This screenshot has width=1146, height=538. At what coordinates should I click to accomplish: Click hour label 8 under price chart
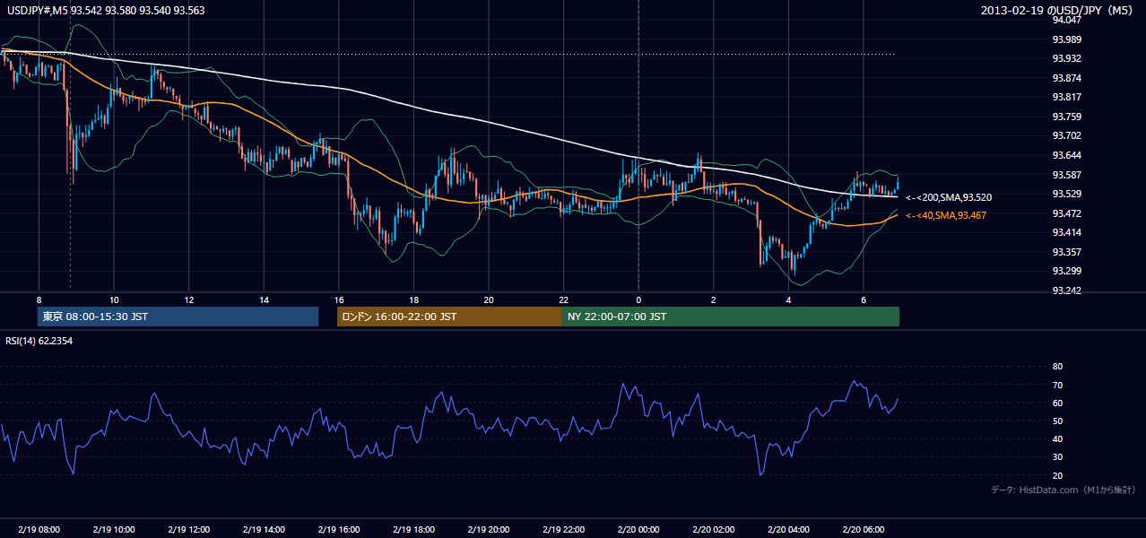pyautogui.click(x=39, y=299)
